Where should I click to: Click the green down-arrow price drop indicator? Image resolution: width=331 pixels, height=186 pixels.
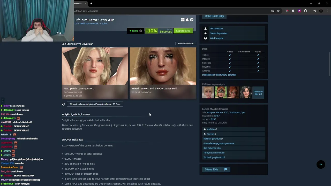(131, 31)
